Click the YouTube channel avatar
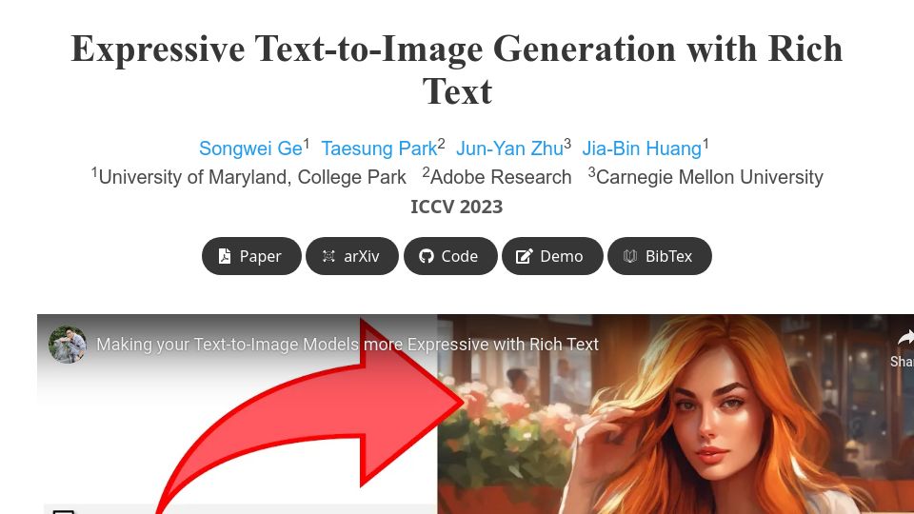This screenshot has height=514, width=914. (x=68, y=345)
